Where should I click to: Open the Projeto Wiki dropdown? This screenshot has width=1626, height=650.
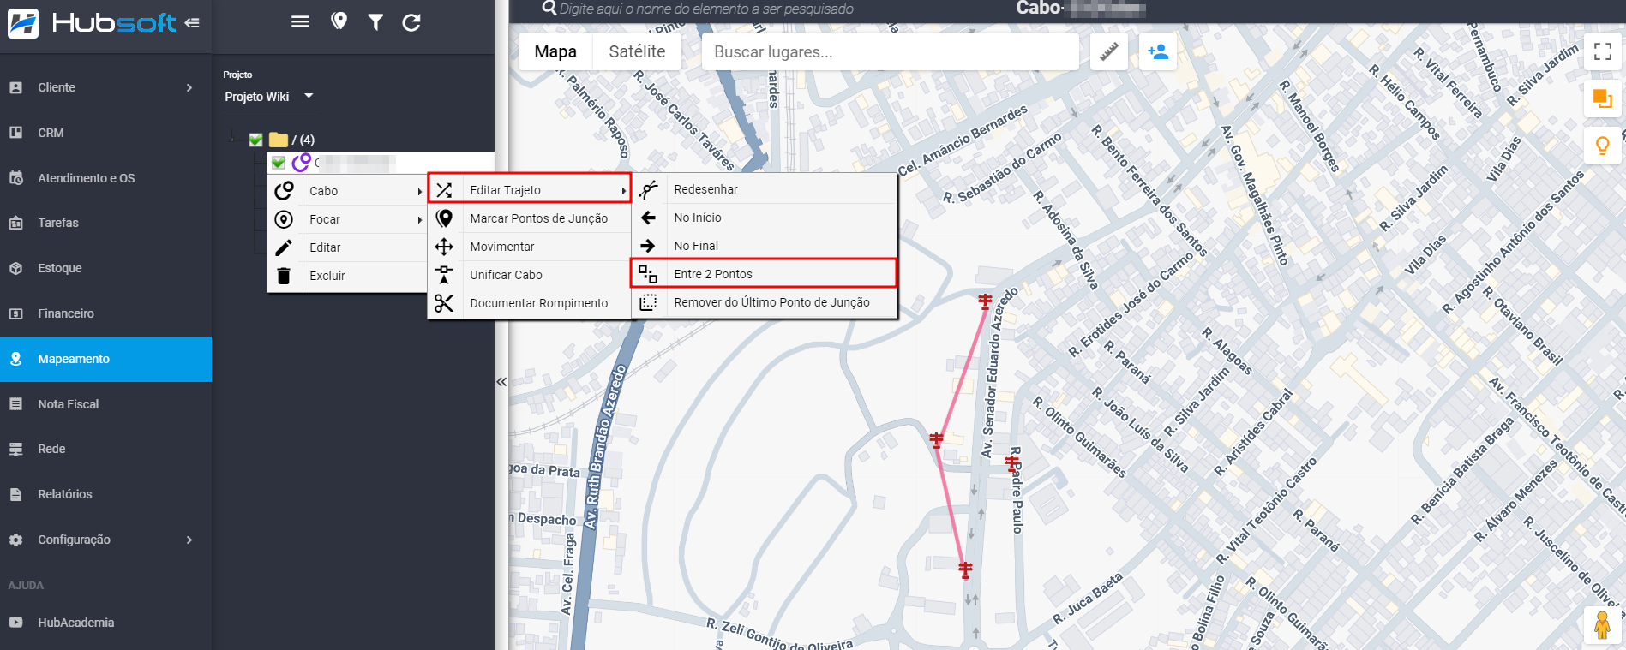pyautogui.click(x=269, y=97)
